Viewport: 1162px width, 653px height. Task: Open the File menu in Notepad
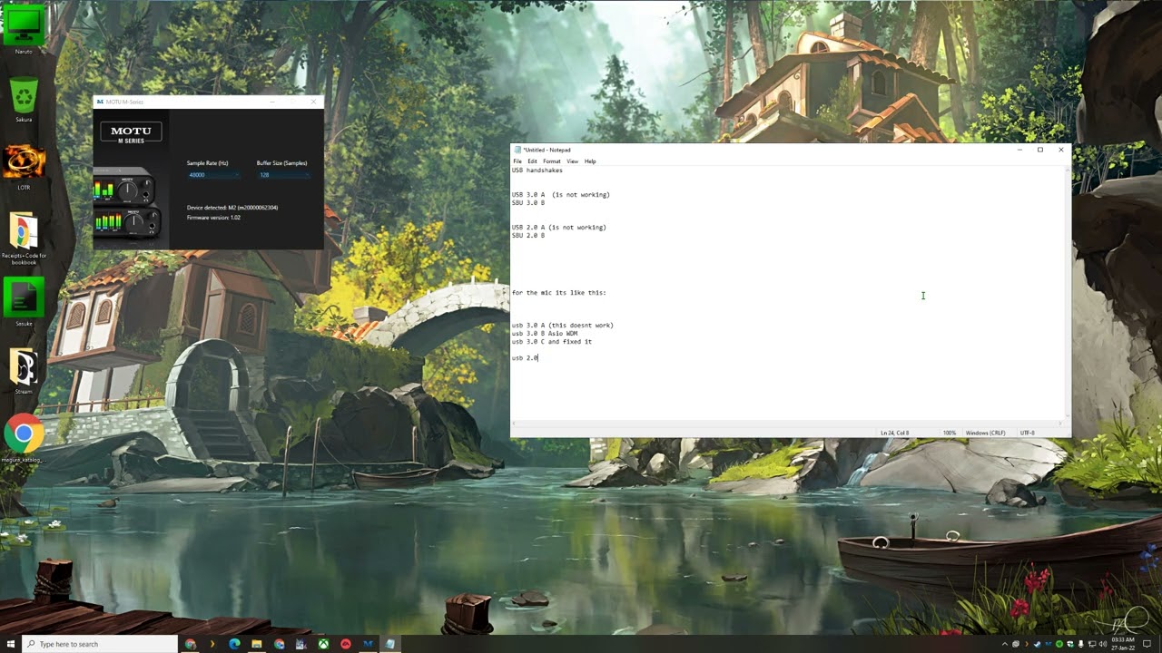pyautogui.click(x=517, y=161)
